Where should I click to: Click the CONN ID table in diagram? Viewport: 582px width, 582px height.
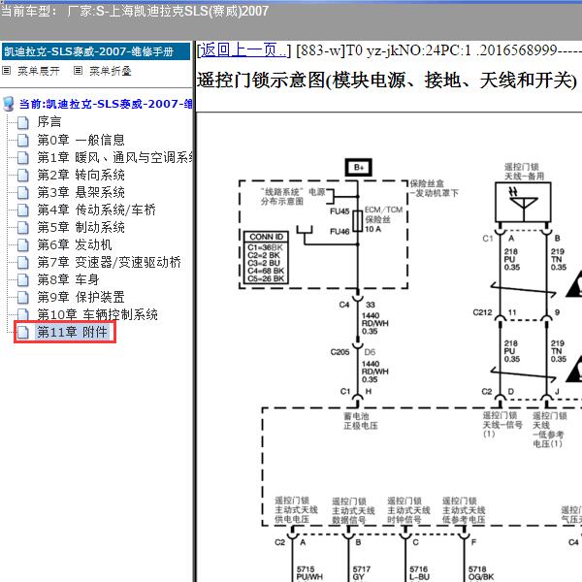coord(266,258)
